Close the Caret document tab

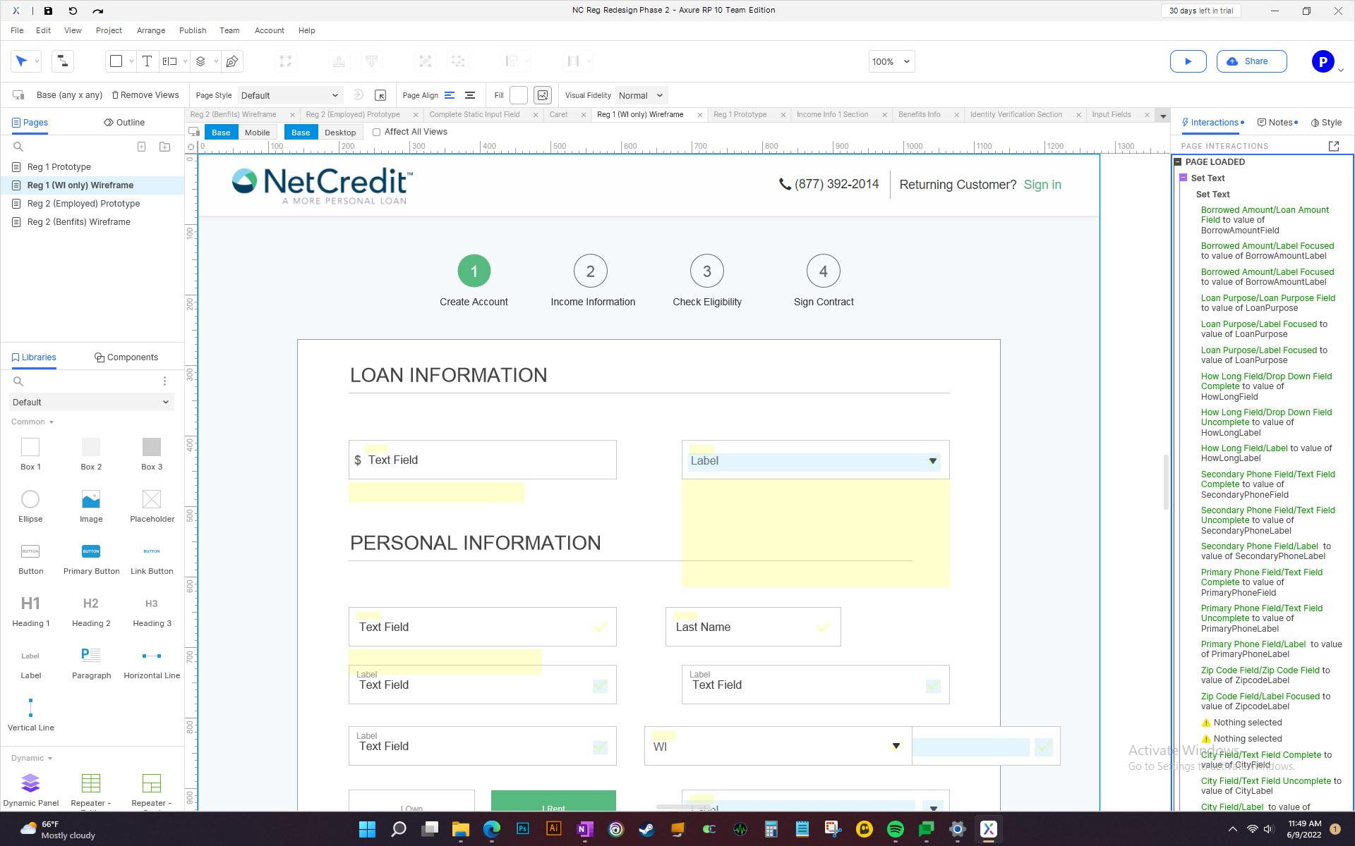click(584, 115)
